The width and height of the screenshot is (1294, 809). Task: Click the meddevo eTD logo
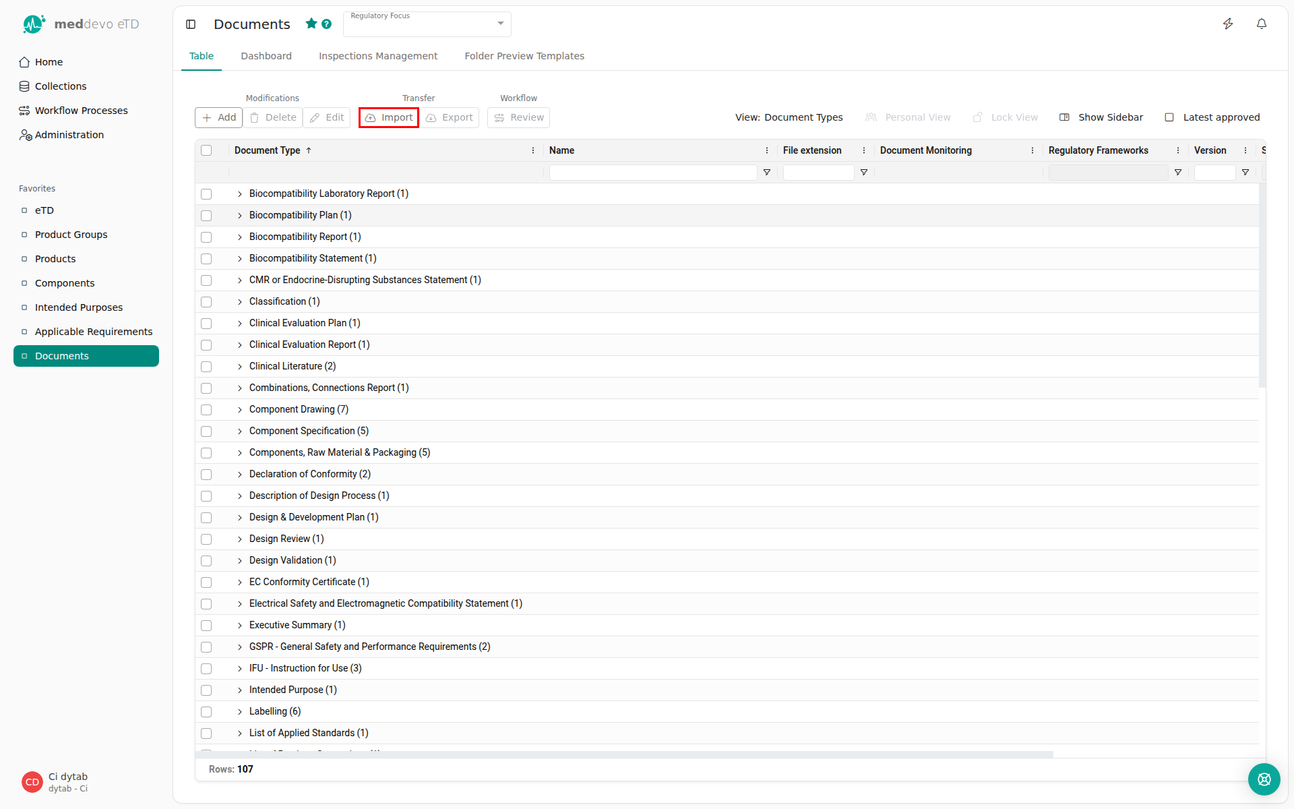80,24
